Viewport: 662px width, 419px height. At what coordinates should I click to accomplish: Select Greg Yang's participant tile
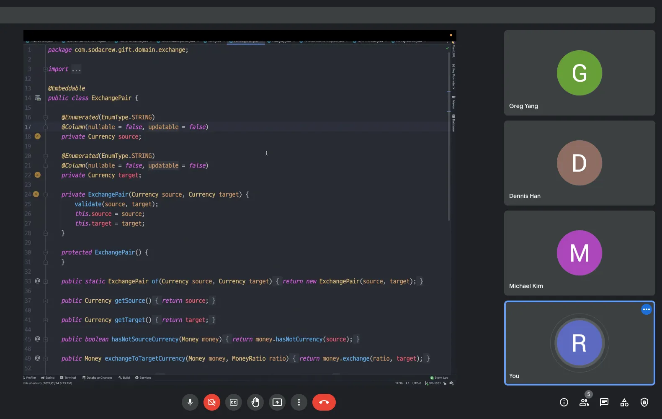pos(580,73)
